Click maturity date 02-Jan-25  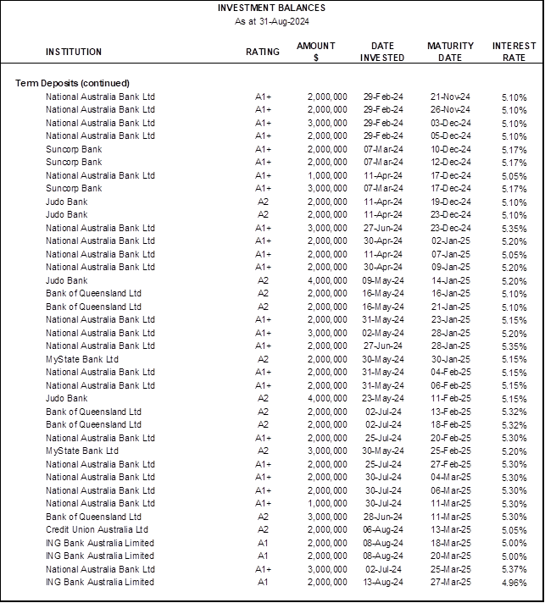pos(450,241)
